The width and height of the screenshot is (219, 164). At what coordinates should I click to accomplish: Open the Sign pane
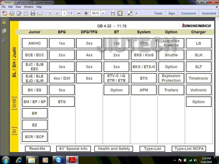tap(172, 13)
